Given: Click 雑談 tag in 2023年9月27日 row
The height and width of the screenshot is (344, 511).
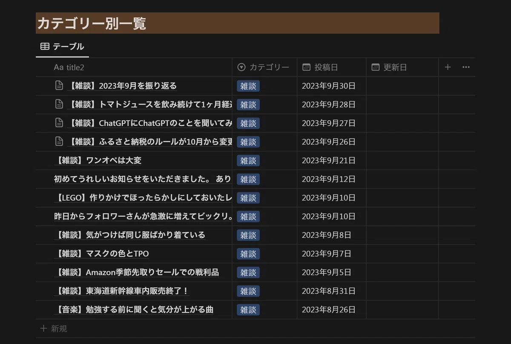Looking at the screenshot, I should pos(248,124).
